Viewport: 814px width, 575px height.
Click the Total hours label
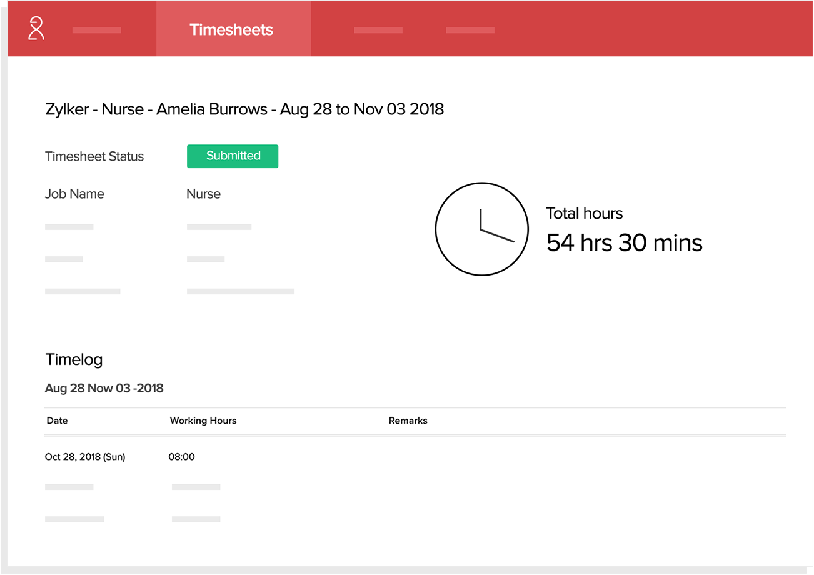click(585, 214)
